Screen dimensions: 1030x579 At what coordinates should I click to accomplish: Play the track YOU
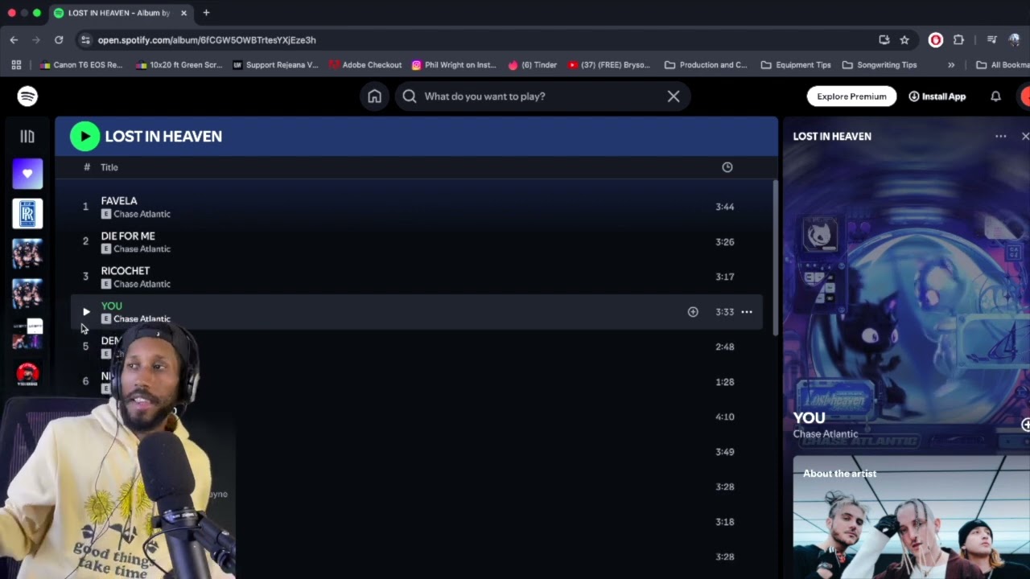86,312
